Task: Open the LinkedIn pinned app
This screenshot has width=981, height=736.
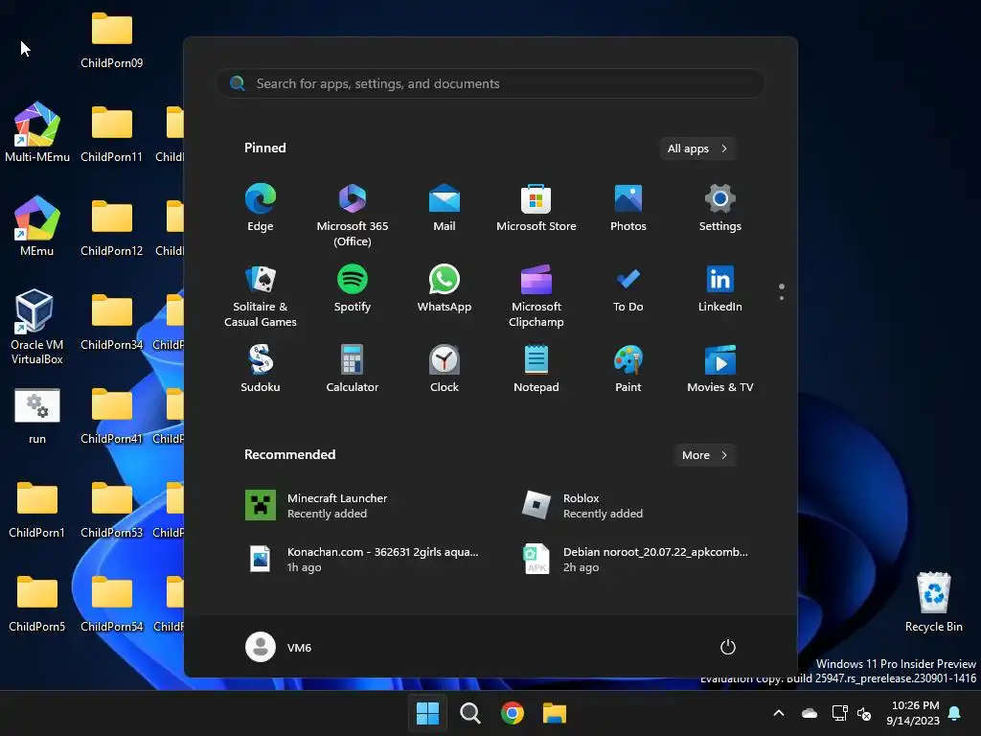Action: click(720, 288)
